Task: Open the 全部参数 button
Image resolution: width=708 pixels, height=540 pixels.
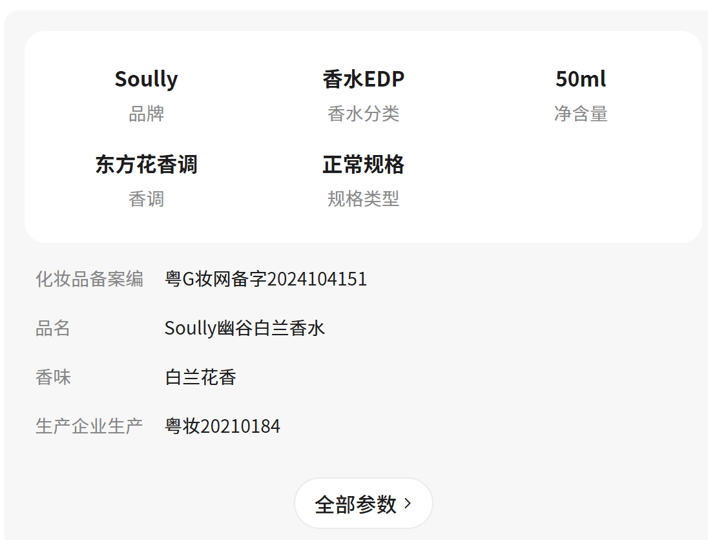Action: 356,504
